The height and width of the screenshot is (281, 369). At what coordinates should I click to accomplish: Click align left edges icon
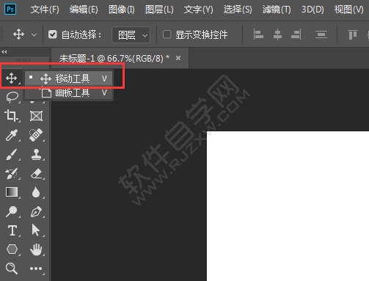(258, 34)
